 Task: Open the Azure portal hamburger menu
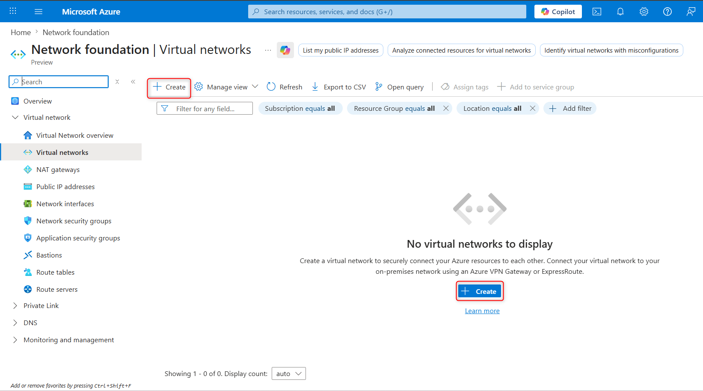39,12
